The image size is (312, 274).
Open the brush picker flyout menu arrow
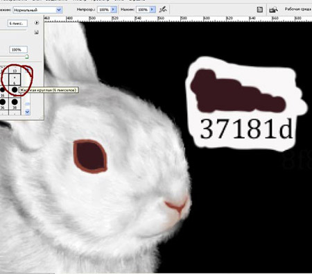[36, 23]
